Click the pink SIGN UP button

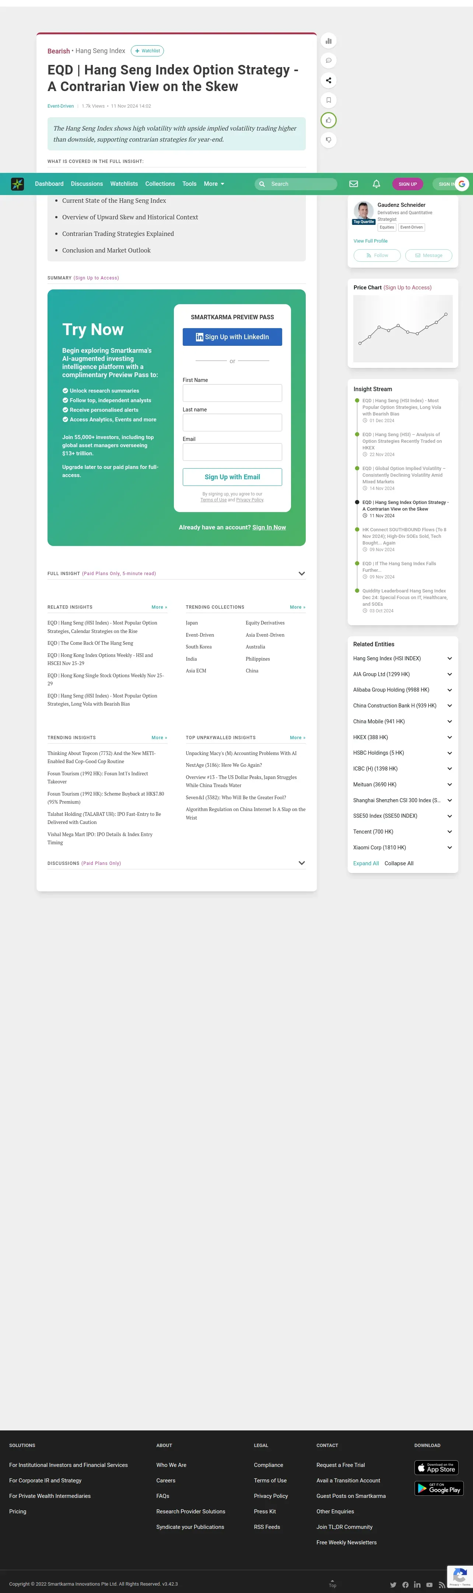(x=407, y=184)
